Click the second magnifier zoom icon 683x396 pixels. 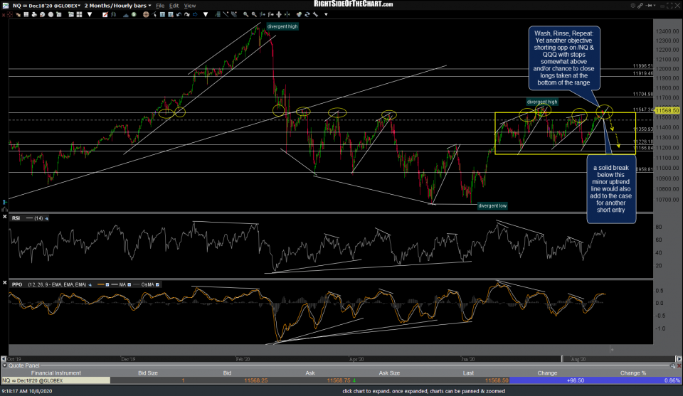click(254, 14)
